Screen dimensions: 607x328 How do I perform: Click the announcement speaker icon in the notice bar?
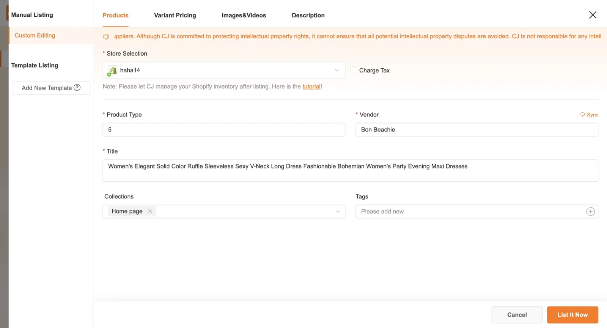pyautogui.click(x=106, y=36)
